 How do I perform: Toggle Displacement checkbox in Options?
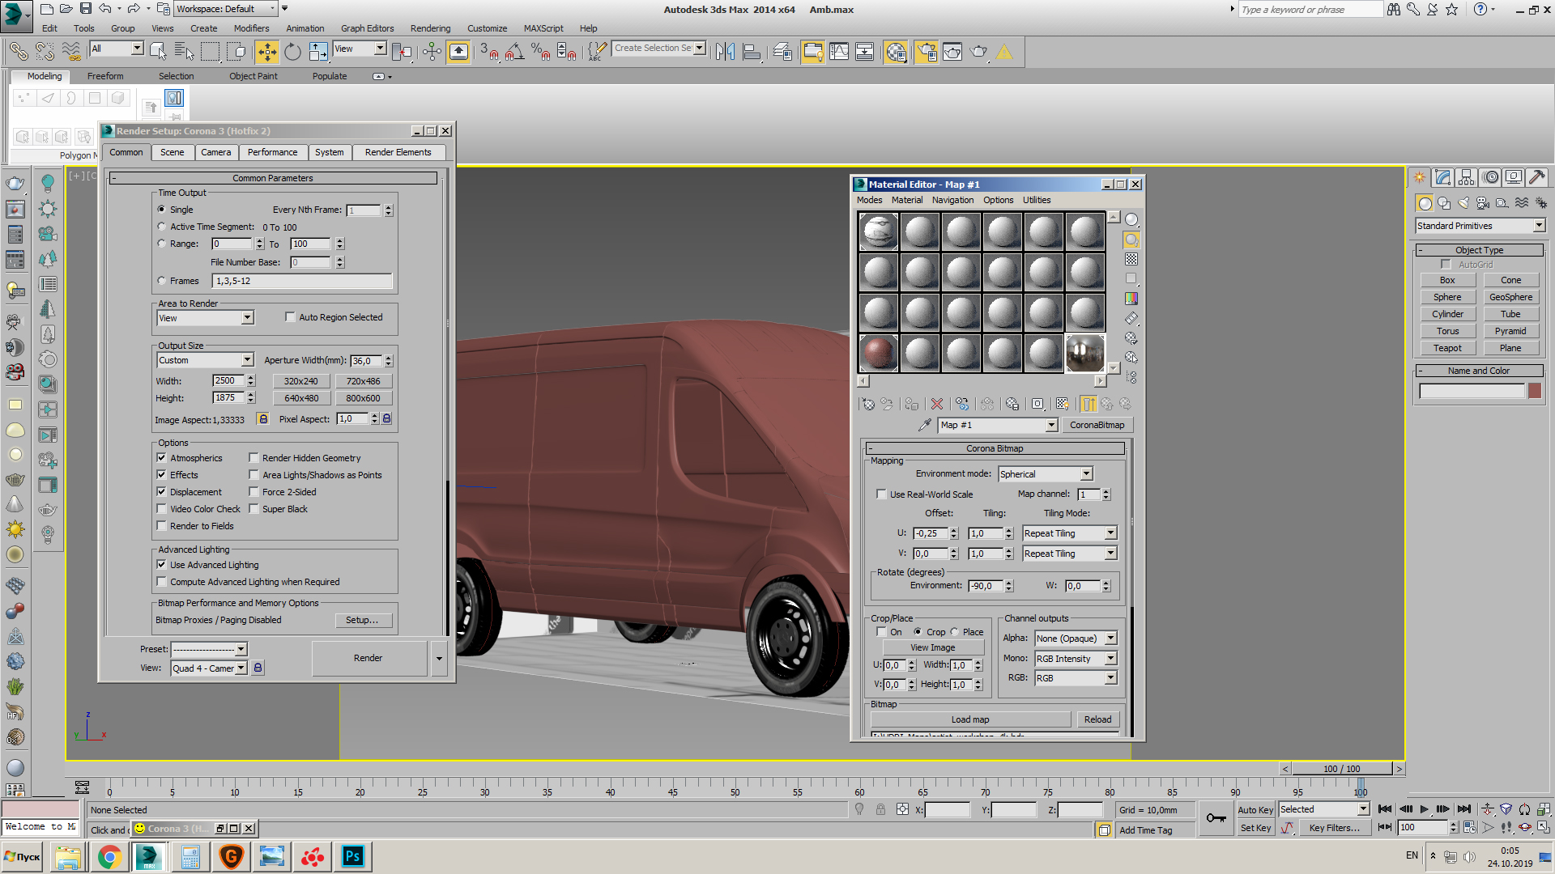pos(162,491)
